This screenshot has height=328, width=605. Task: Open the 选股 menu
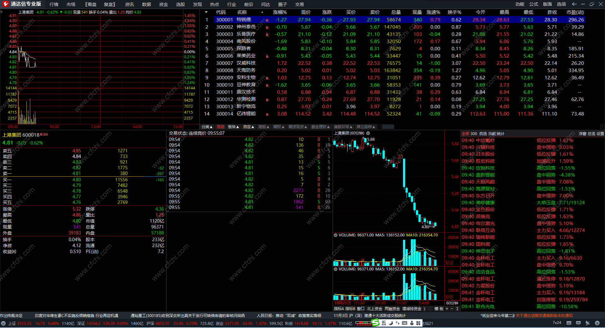[181, 4]
